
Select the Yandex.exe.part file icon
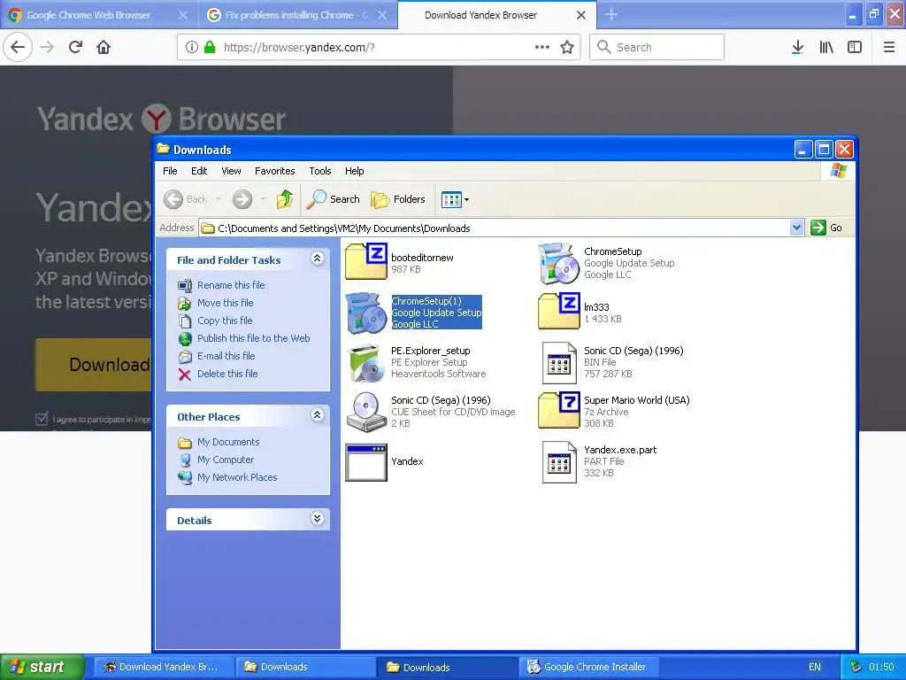point(559,462)
